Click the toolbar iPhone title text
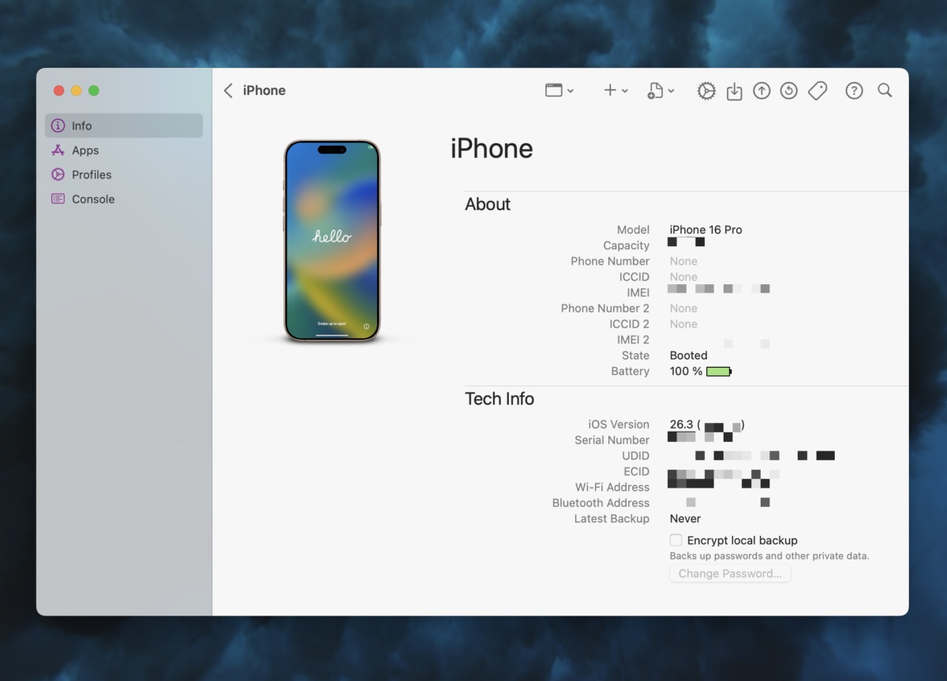Viewport: 947px width, 681px height. click(264, 91)
